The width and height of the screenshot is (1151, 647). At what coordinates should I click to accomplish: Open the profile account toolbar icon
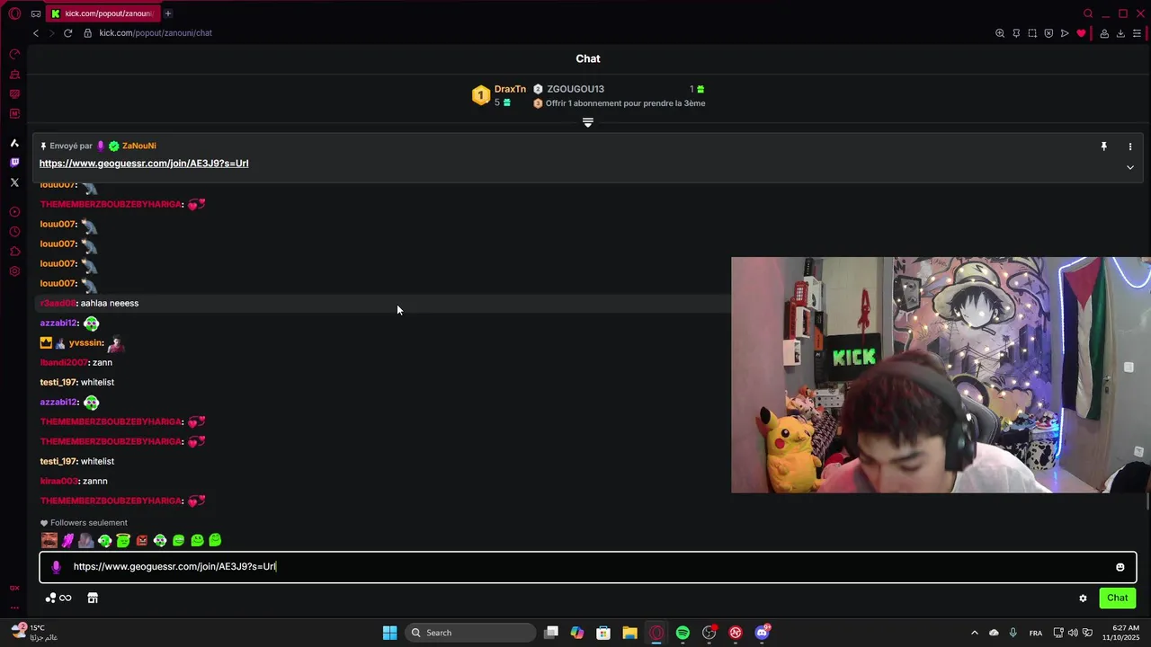1104,33
